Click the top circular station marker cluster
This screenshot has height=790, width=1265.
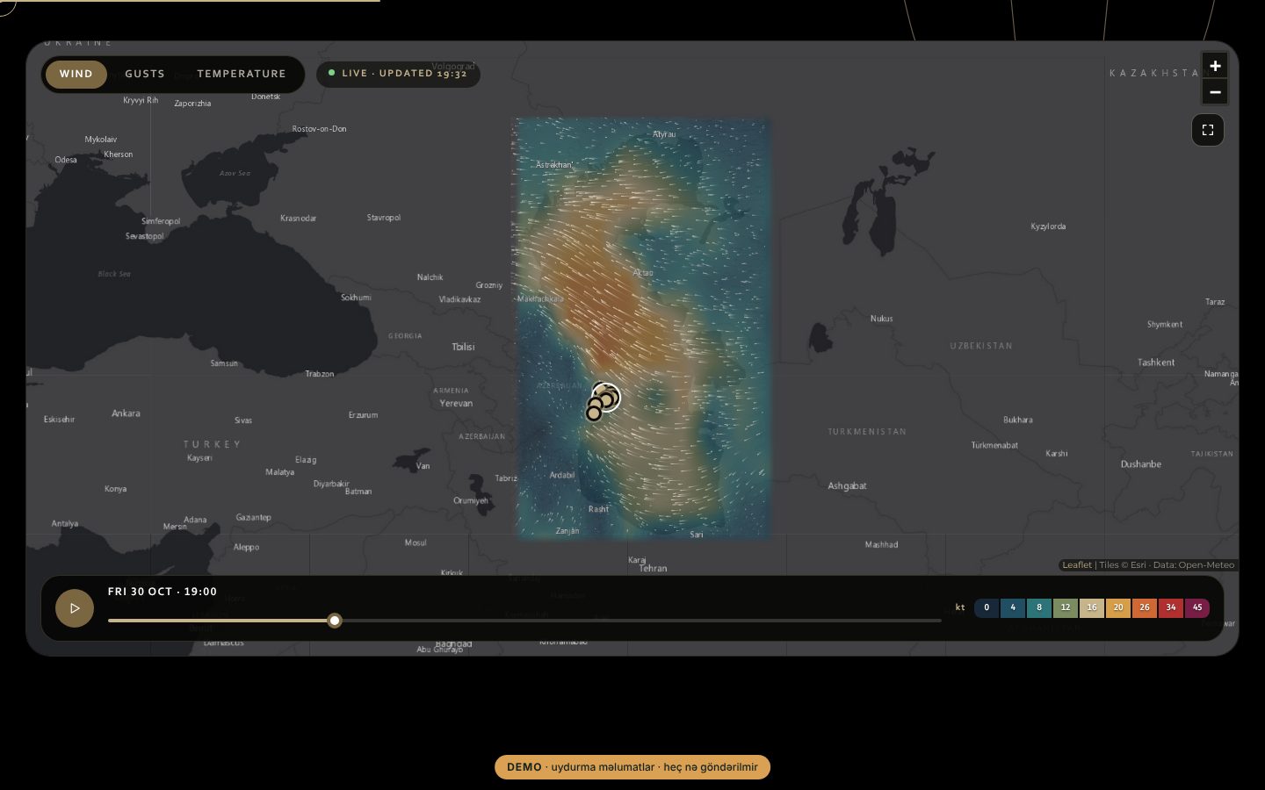pyautogui.click(x=607, y=397)
